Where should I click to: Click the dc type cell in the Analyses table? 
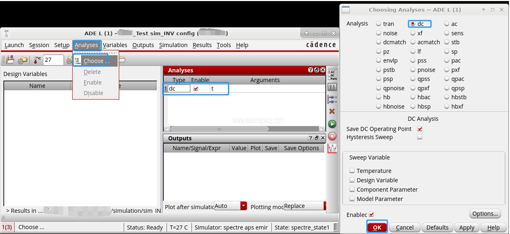click(179, 89)
